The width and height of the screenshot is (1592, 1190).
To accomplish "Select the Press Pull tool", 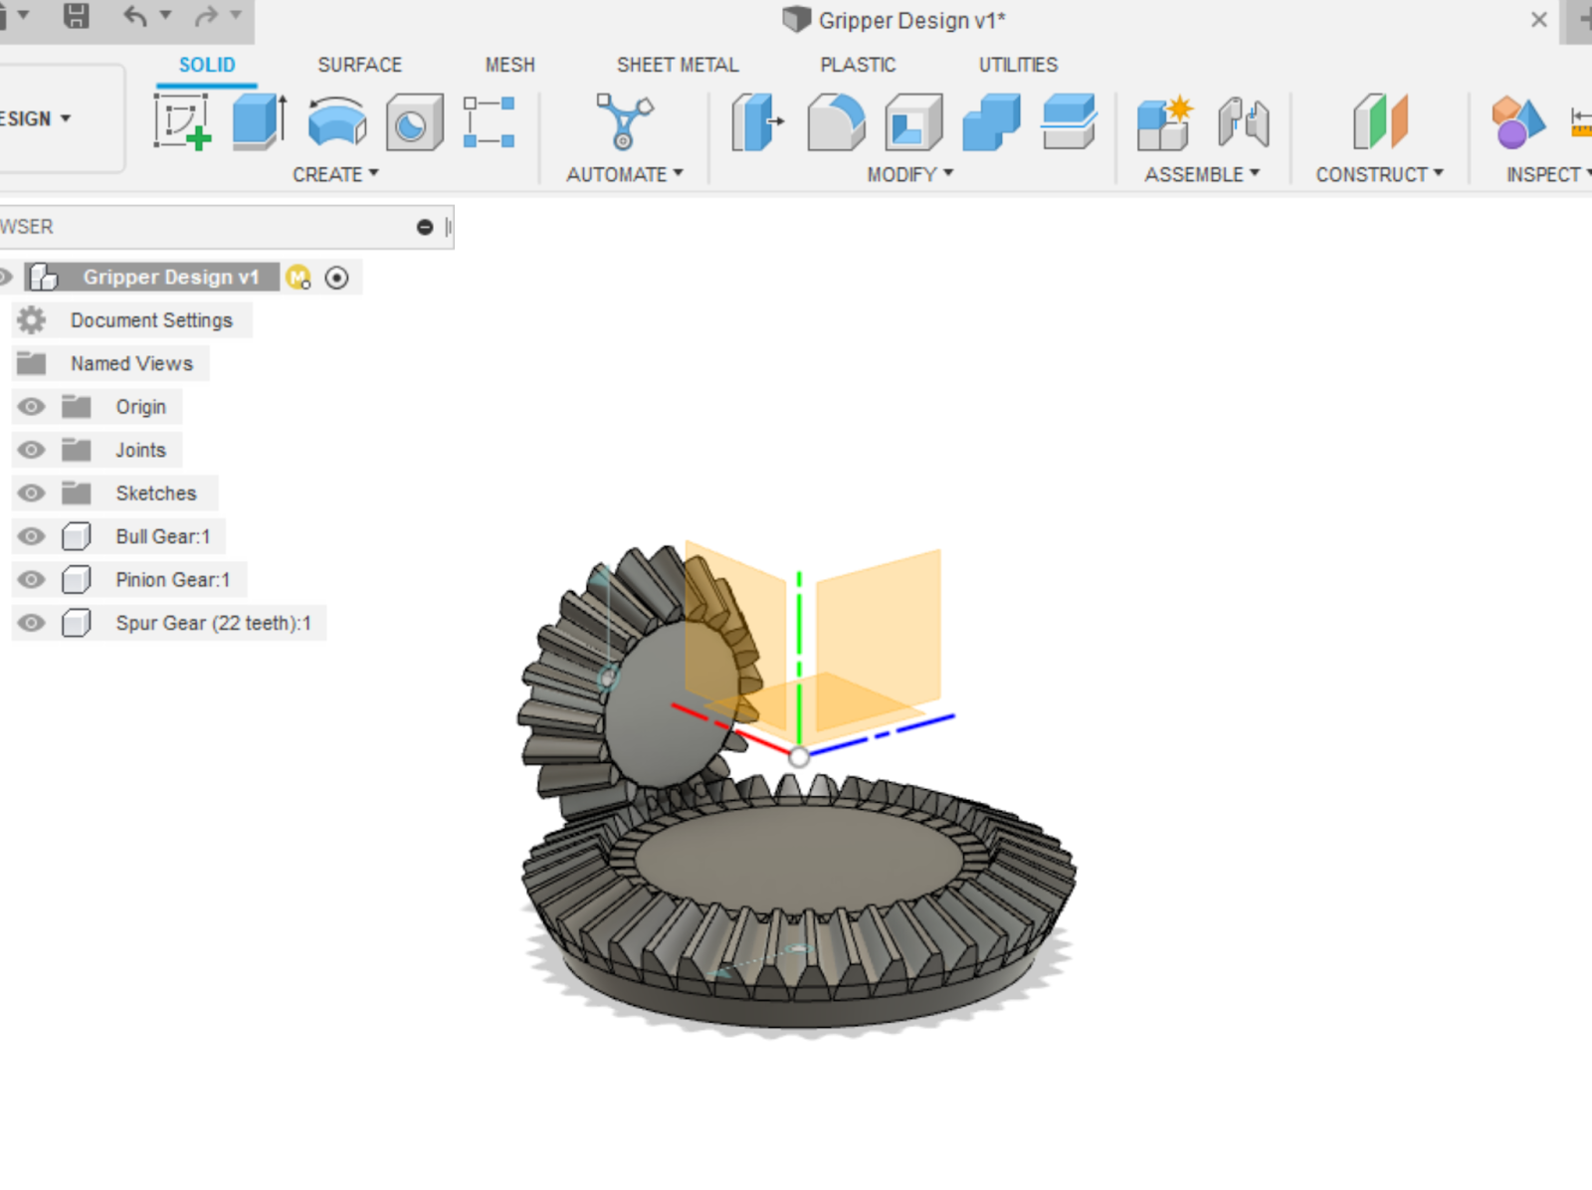I will coord(757,121).
